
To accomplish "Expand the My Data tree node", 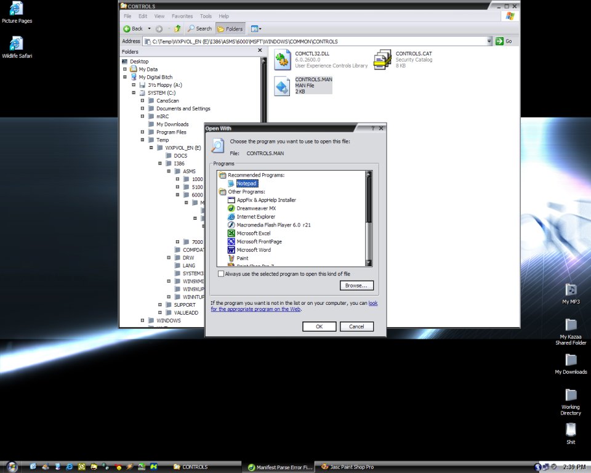I will coord(125,69).
